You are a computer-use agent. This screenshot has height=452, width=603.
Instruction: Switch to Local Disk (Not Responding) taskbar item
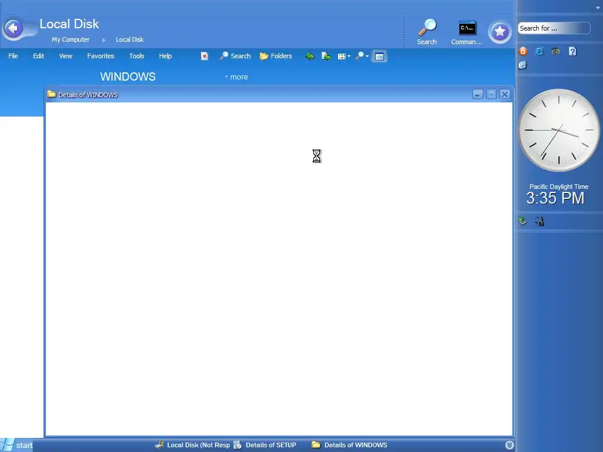pyautogui.click(x=193, y=445)
